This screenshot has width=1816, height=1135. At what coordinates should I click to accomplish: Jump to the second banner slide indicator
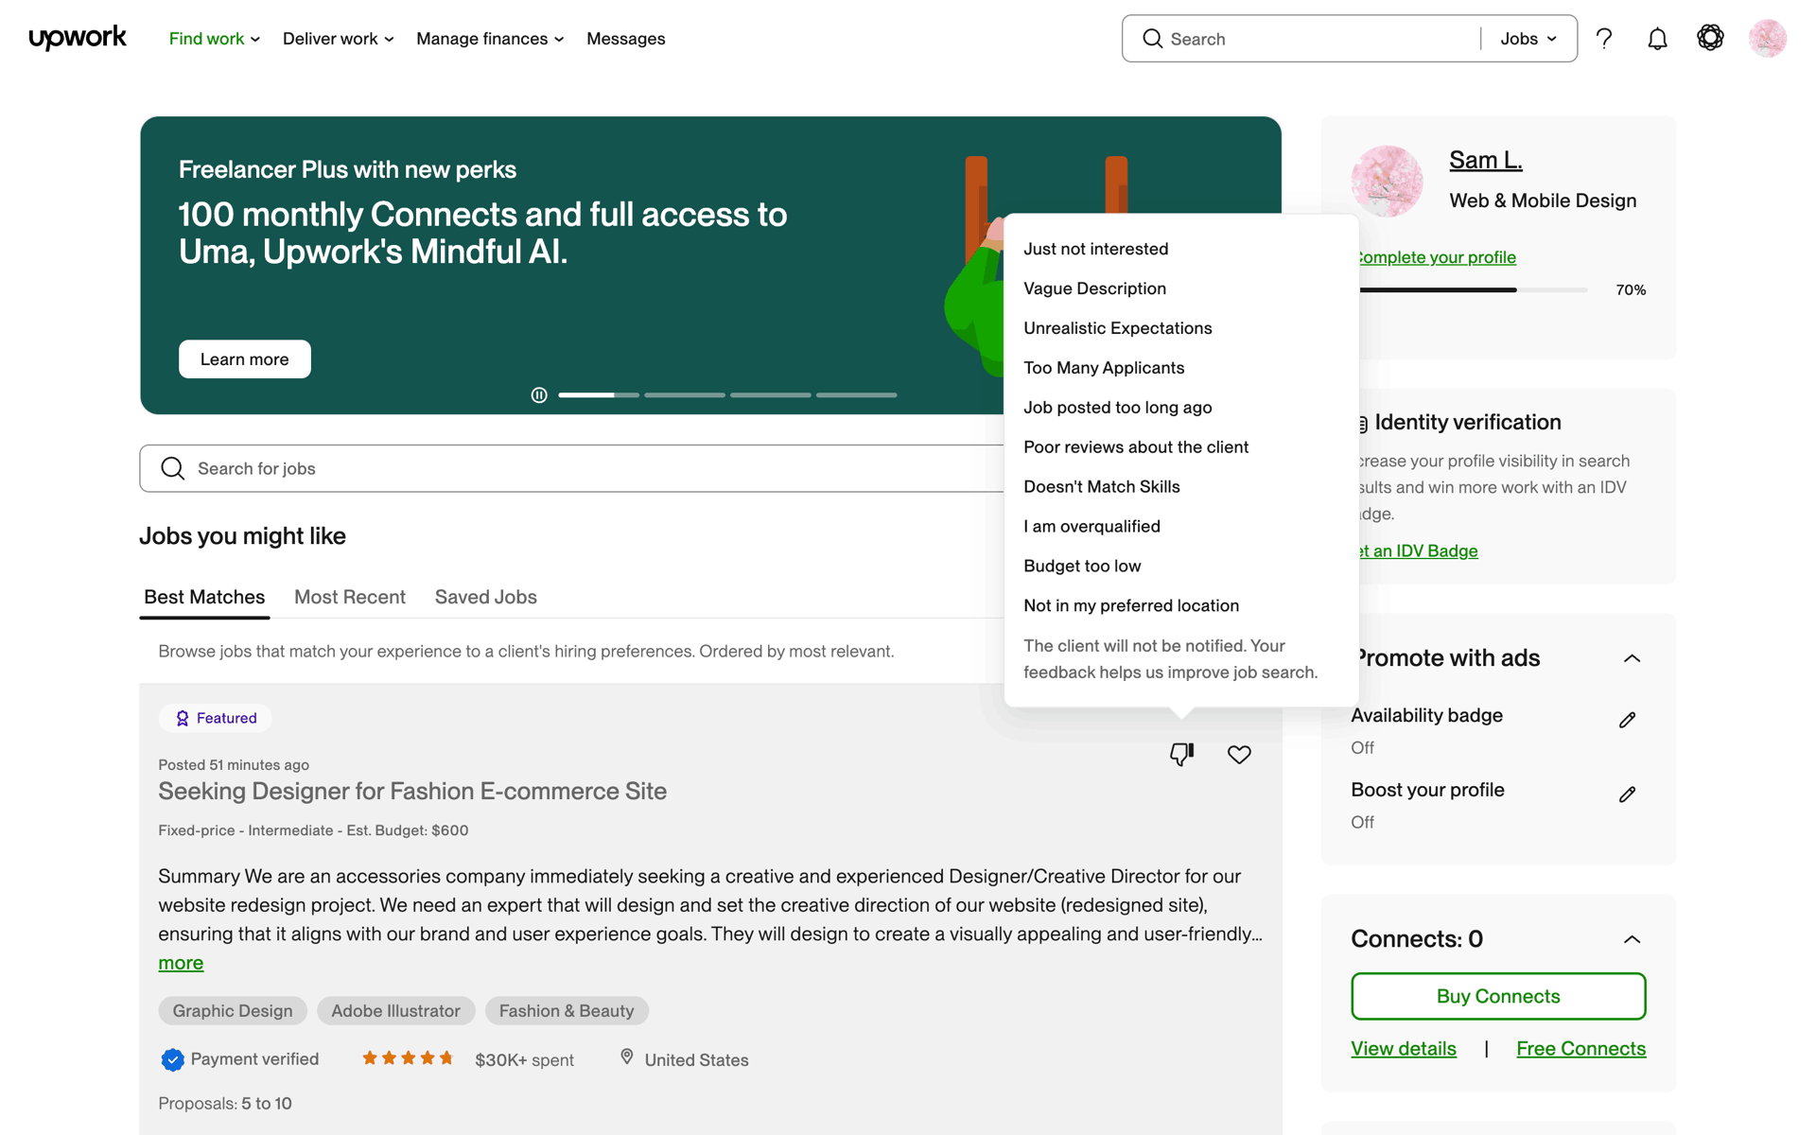pyautogui.click(x=685, y=395)
